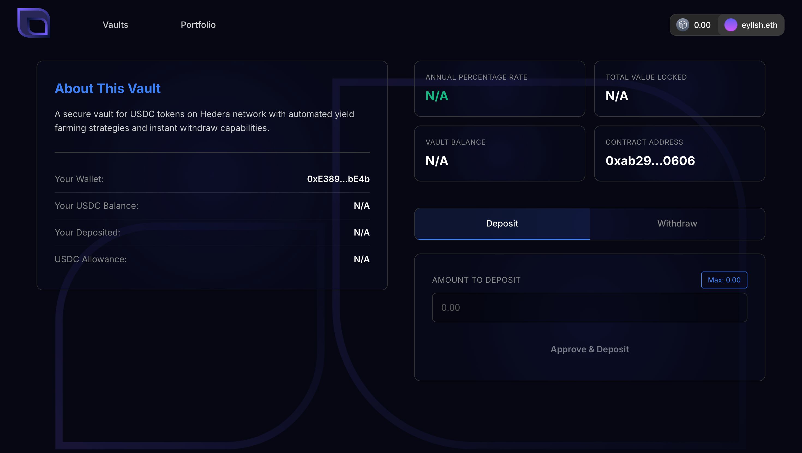Viewport: 802px width, 453px height.
Task: Open the eyllsh.eth account button
Action: [x=751, y=25]
